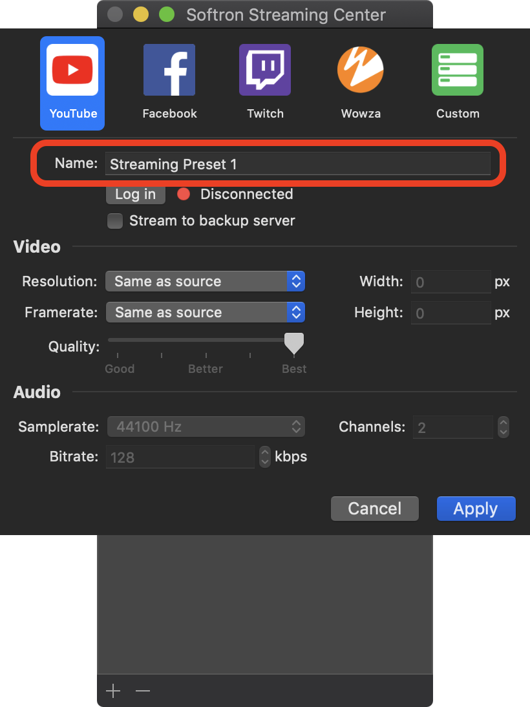The height and width of the screenshot is (707, 530).
Task: Choose the Wowza streaming service
Action: tap(361, 83)
